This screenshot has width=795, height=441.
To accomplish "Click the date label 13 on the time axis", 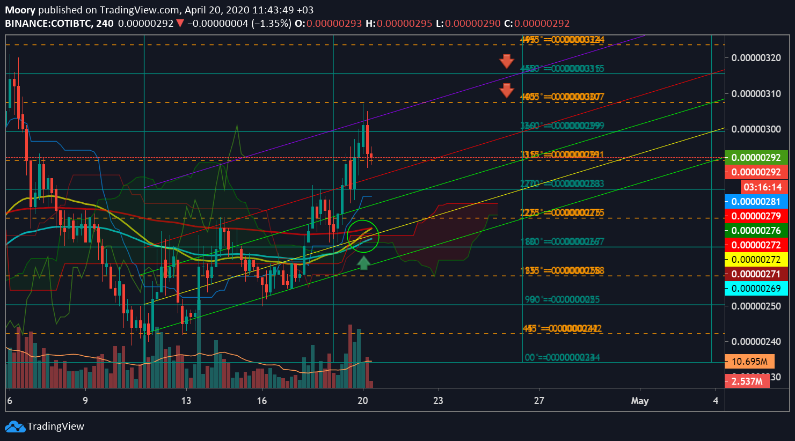I will (186, 401).
